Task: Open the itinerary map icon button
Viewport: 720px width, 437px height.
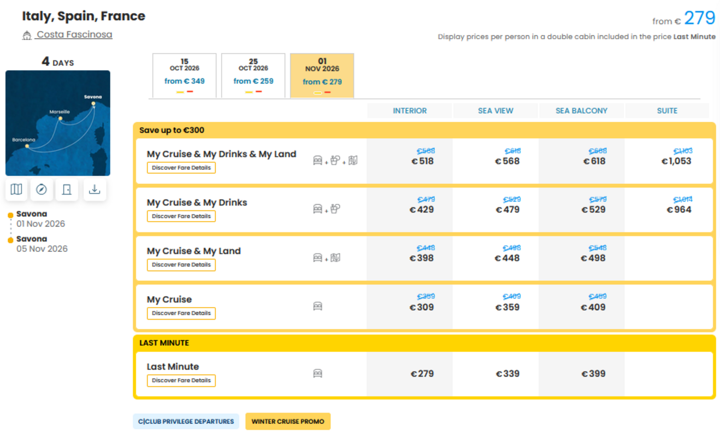Action: click(x=16, y=190)
